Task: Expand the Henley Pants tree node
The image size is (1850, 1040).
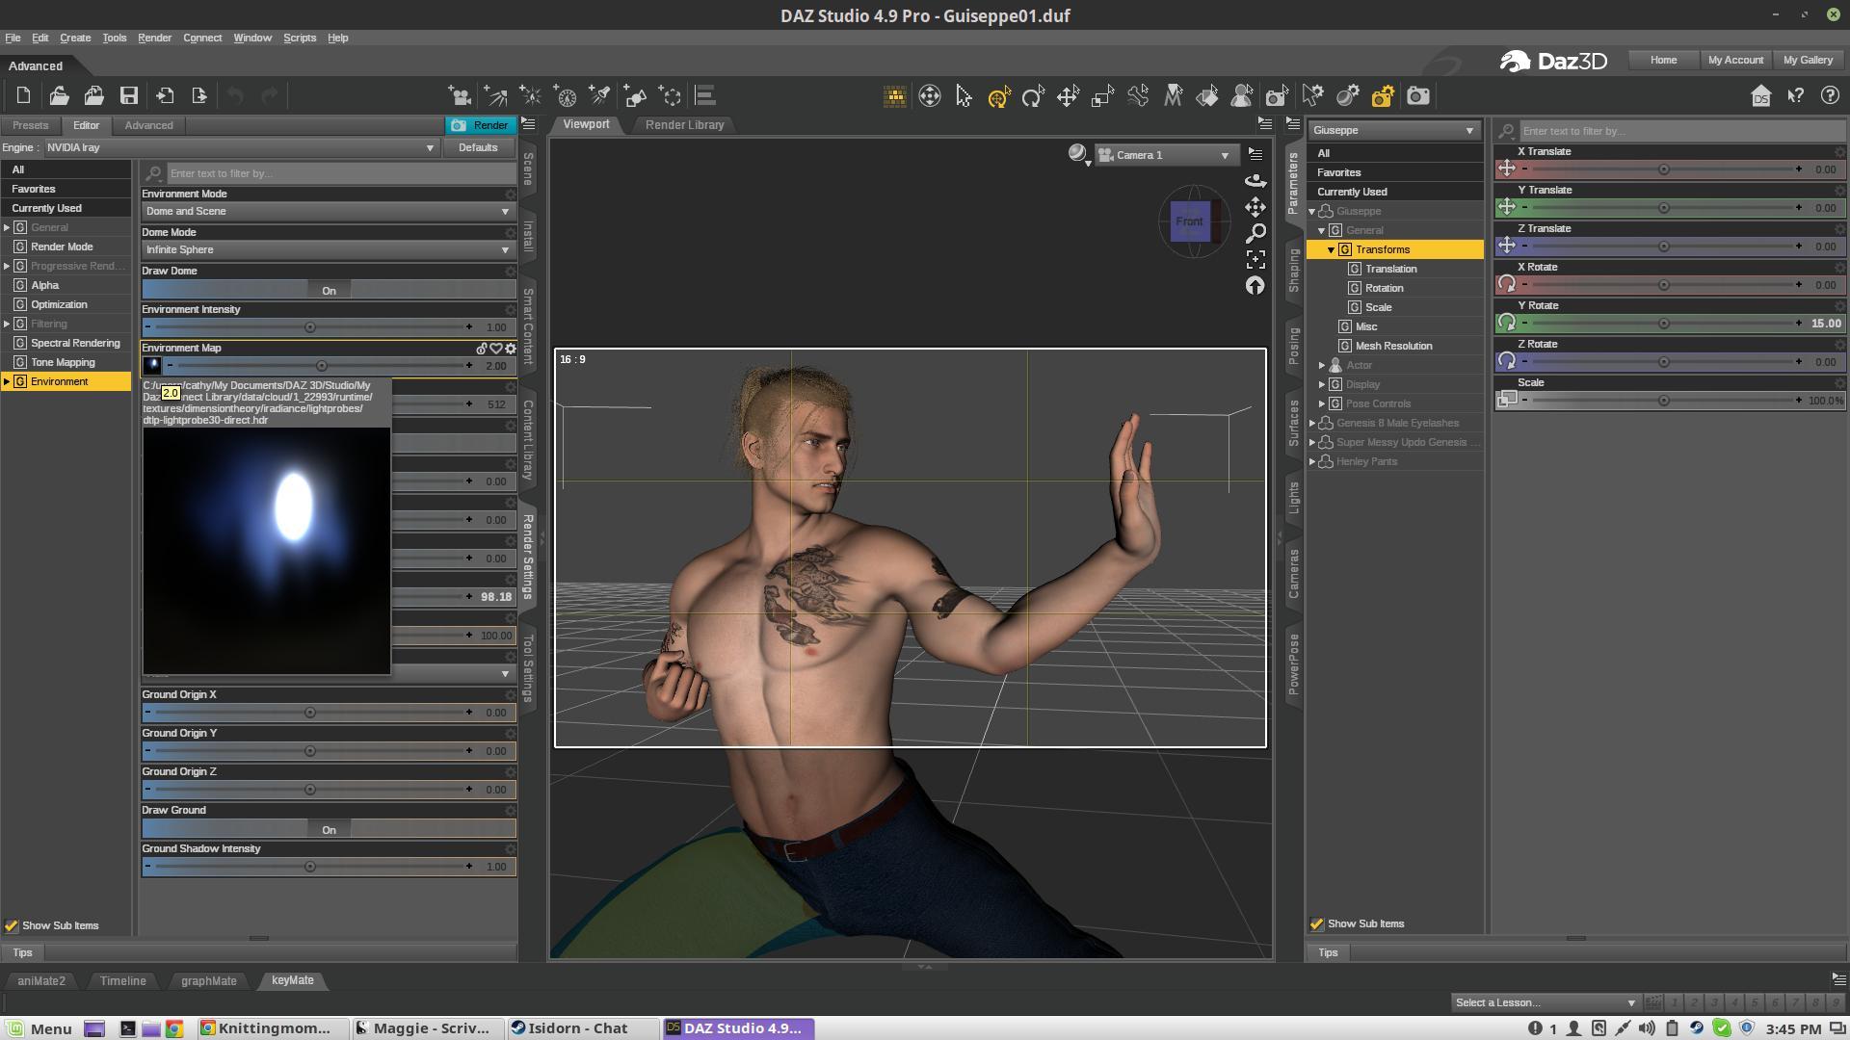Action: [x=1311, y=461]
